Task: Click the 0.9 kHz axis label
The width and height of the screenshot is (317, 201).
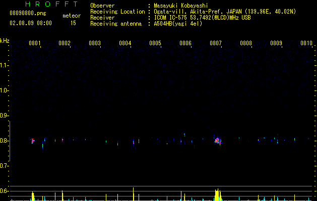Action: pyautogui.click(x=4, y=116)
